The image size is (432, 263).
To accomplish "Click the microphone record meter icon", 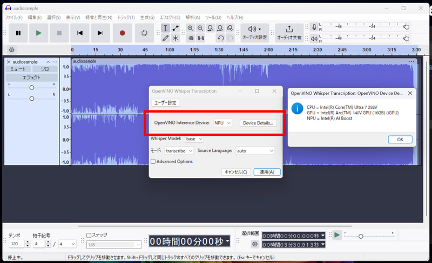I will point(314,27).
